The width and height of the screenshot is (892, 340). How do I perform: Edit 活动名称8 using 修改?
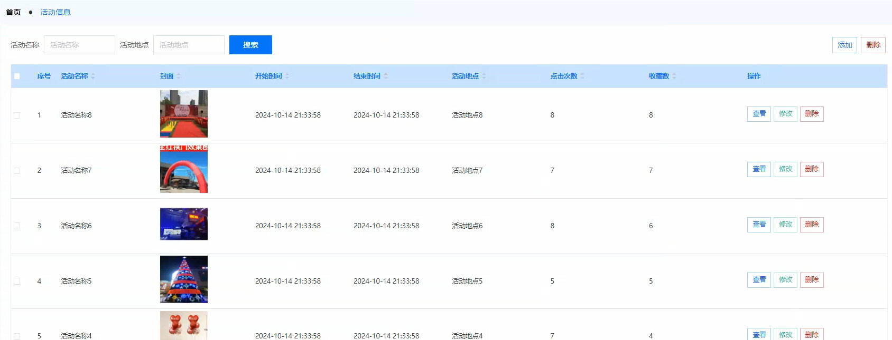785,114
